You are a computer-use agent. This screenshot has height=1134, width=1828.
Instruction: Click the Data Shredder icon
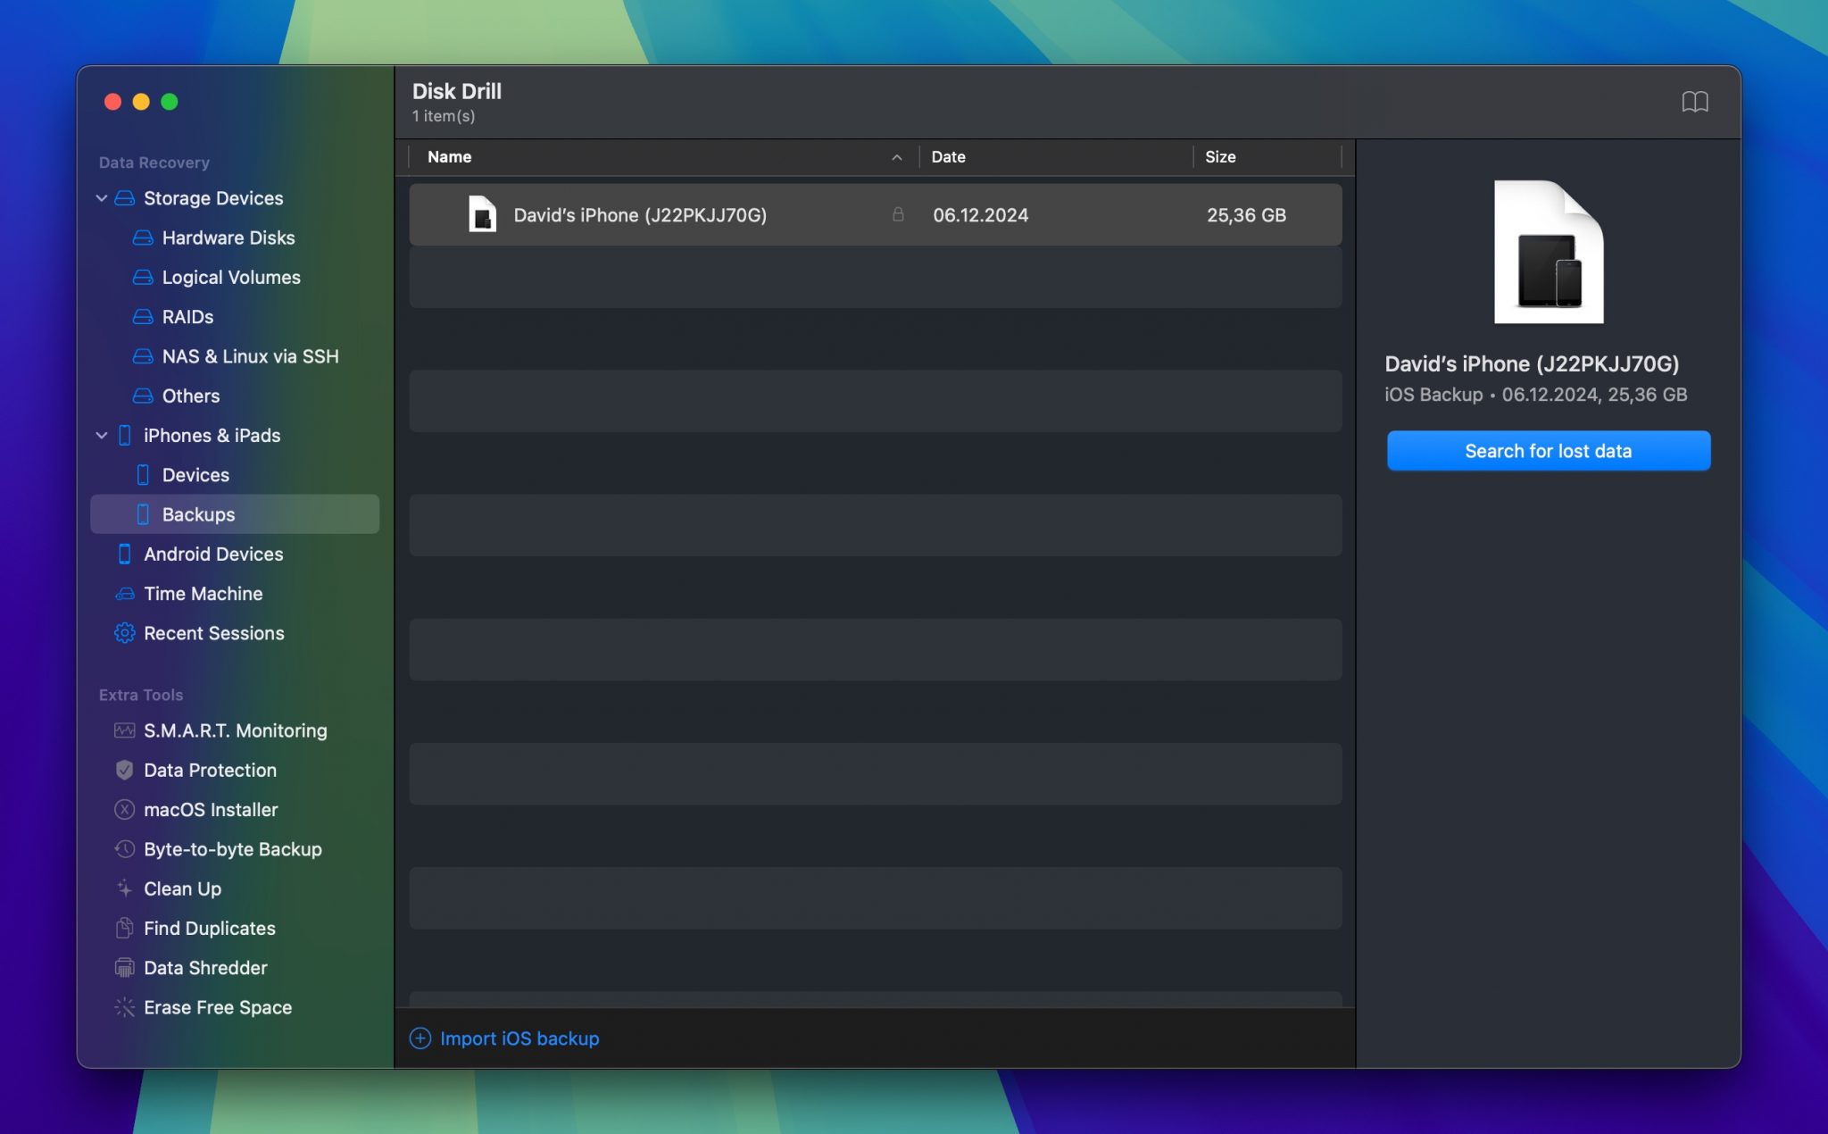[x=124, y=968]
